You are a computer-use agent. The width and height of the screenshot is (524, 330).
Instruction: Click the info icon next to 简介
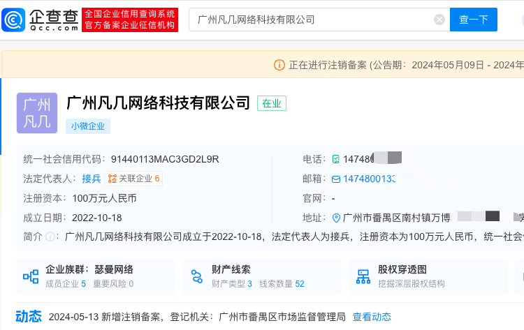point(50,237)
